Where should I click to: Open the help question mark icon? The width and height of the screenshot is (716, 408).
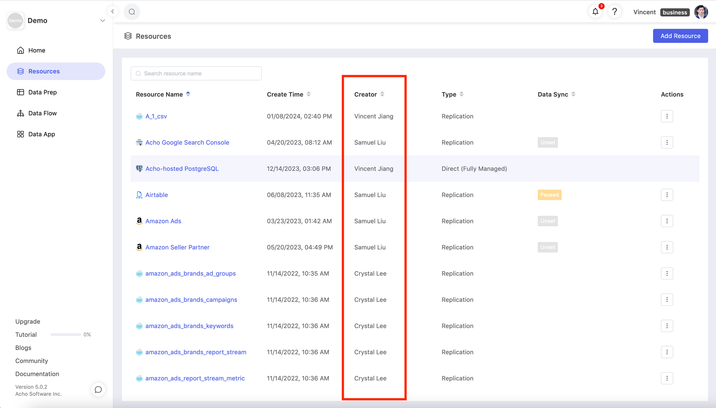point(614,12)
